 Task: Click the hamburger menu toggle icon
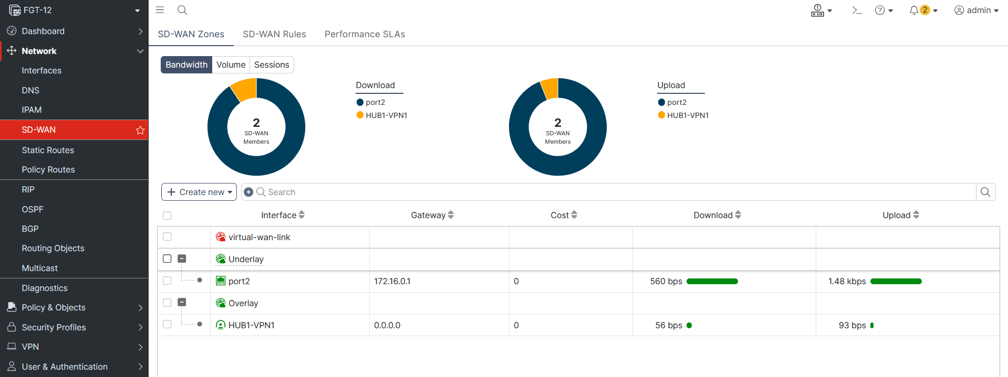click(x=160, y=10)
